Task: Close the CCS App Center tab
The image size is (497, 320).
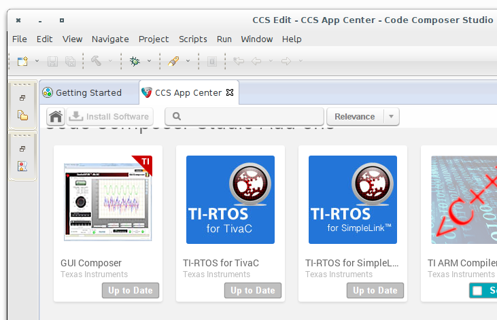Action: 230,92
